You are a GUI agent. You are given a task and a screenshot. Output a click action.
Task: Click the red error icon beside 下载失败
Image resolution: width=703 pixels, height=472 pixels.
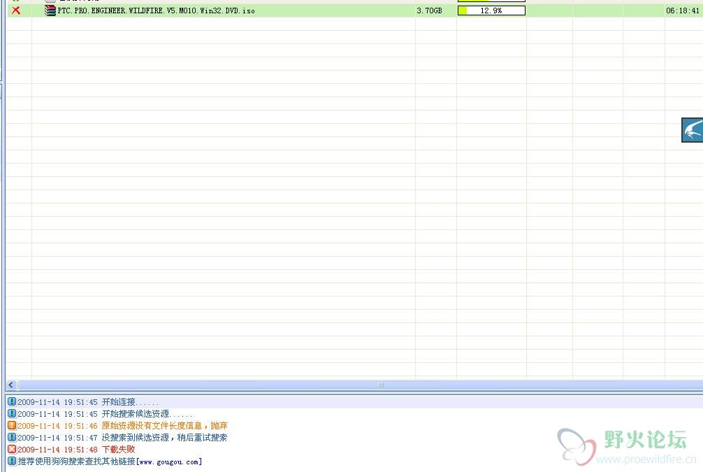[12, 449]
